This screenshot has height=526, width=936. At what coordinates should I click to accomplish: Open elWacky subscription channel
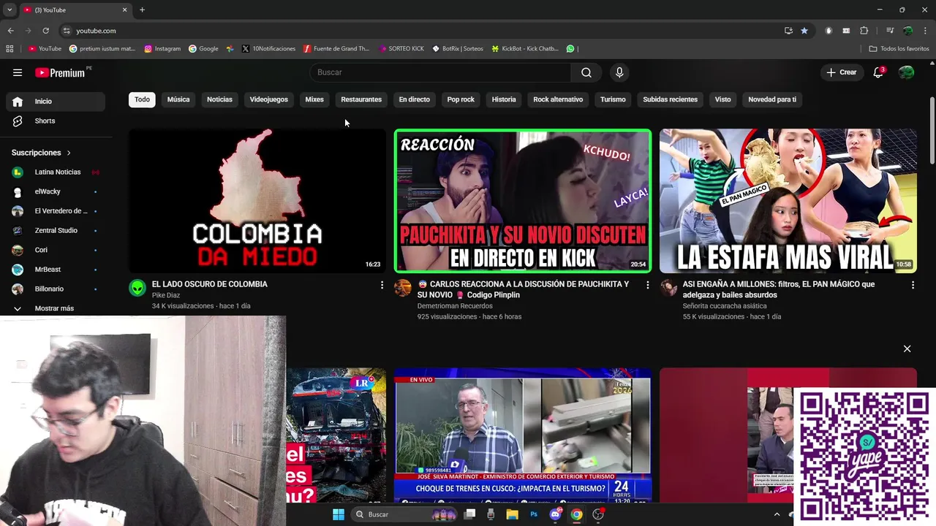(x=56, y=191)
